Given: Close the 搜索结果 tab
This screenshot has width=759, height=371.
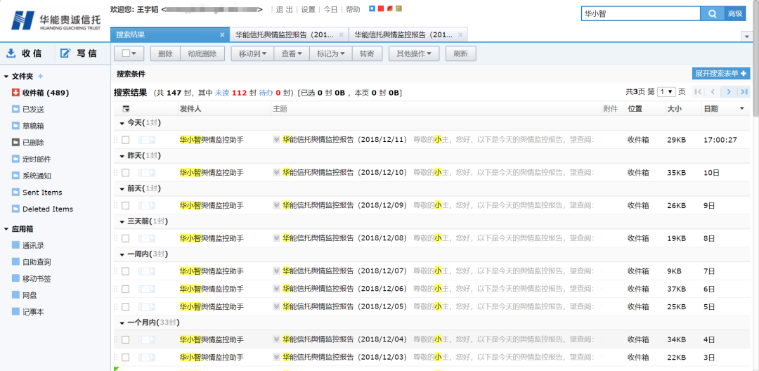Looking at the screenshot, I should pyautogui.click(x=222, y=35).
